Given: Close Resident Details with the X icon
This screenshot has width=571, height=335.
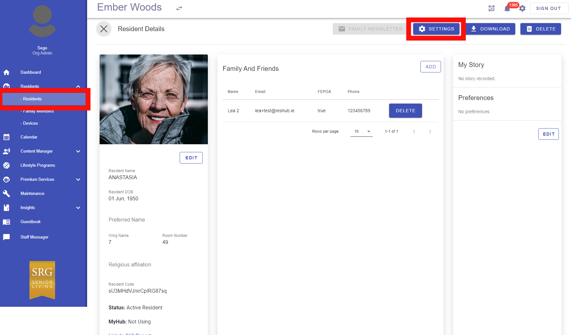Looking at the screenshot, I should [104, 29].
